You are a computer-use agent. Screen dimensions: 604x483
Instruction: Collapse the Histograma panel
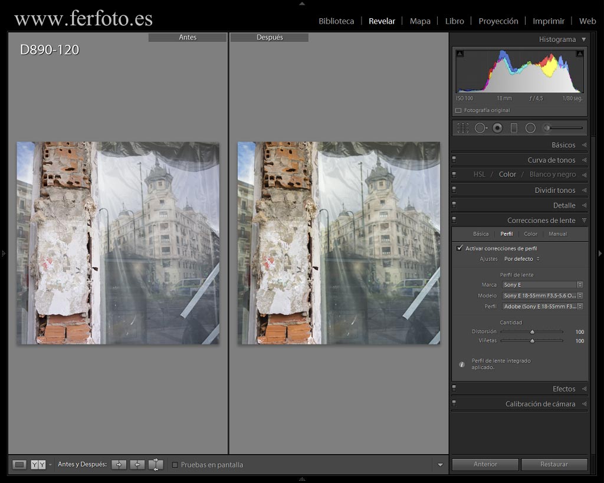point(584,40)
